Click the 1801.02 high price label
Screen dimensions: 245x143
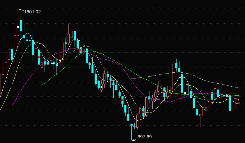tap(32, 12)
